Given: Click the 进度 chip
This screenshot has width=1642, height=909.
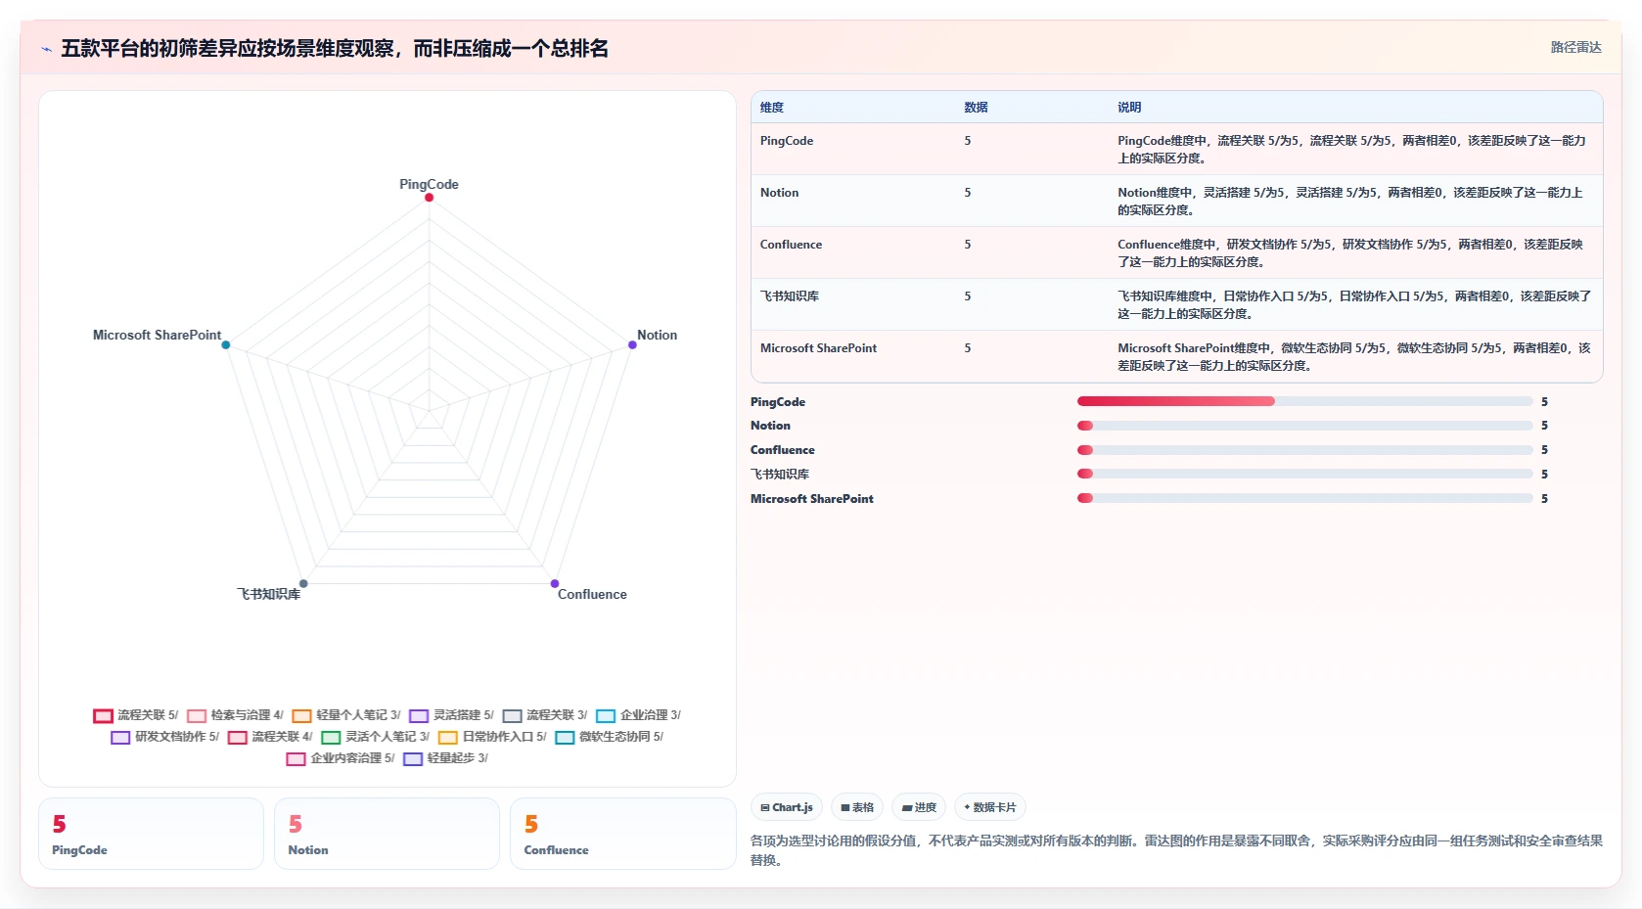Looking at the screenshot, I should click(x=919, y=807).
